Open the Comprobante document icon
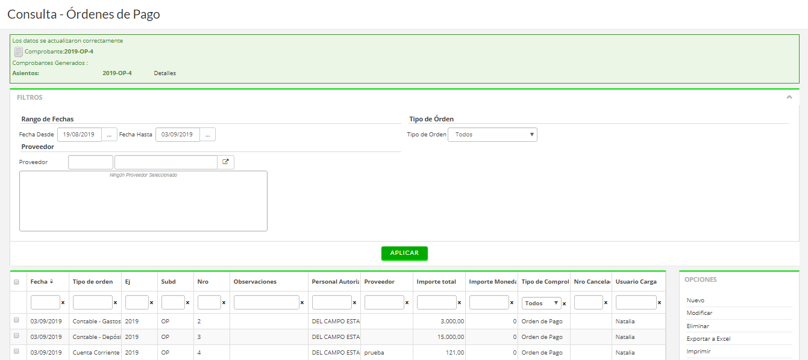808x360 pixels. [19, 52]
